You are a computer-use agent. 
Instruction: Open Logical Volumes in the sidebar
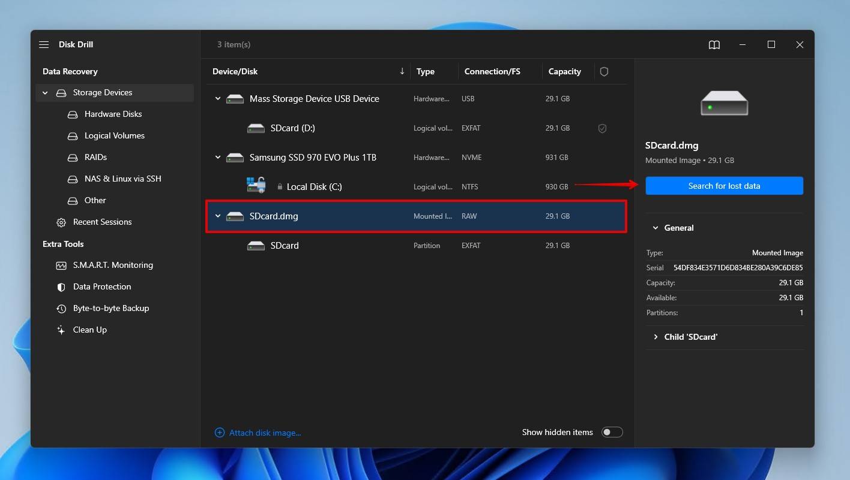[x=114, y=136]
